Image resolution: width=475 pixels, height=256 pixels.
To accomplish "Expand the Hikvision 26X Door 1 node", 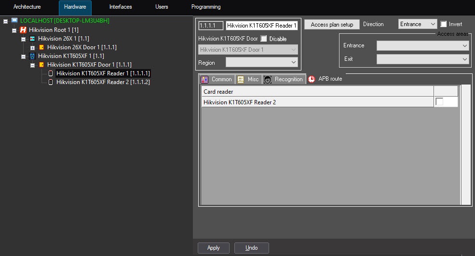I will (x=32, y=48).
